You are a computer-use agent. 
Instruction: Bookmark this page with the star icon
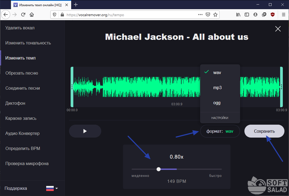click(x=215, y=15)
